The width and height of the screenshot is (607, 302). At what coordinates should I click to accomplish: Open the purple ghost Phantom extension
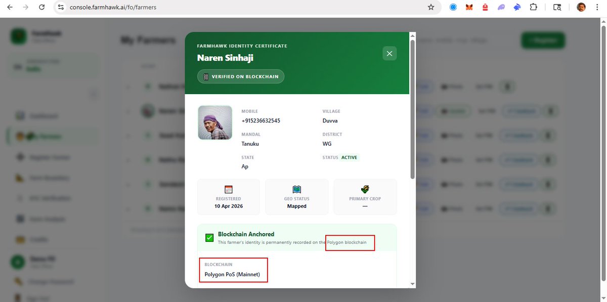501,7
